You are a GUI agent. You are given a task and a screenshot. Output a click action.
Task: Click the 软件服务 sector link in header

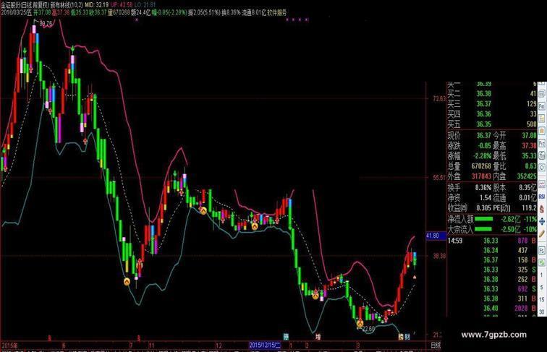(x=277, y=12)
